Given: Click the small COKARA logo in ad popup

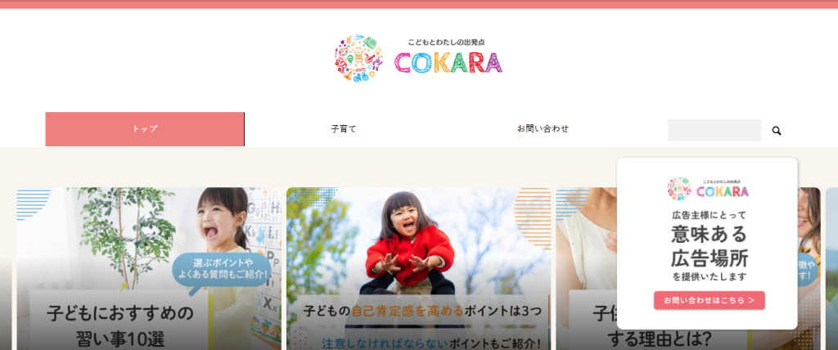Looking at the screenshot, I should coord(708,189).
